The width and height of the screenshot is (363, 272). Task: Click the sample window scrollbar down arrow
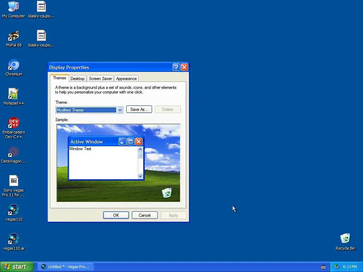coord(140,176)
